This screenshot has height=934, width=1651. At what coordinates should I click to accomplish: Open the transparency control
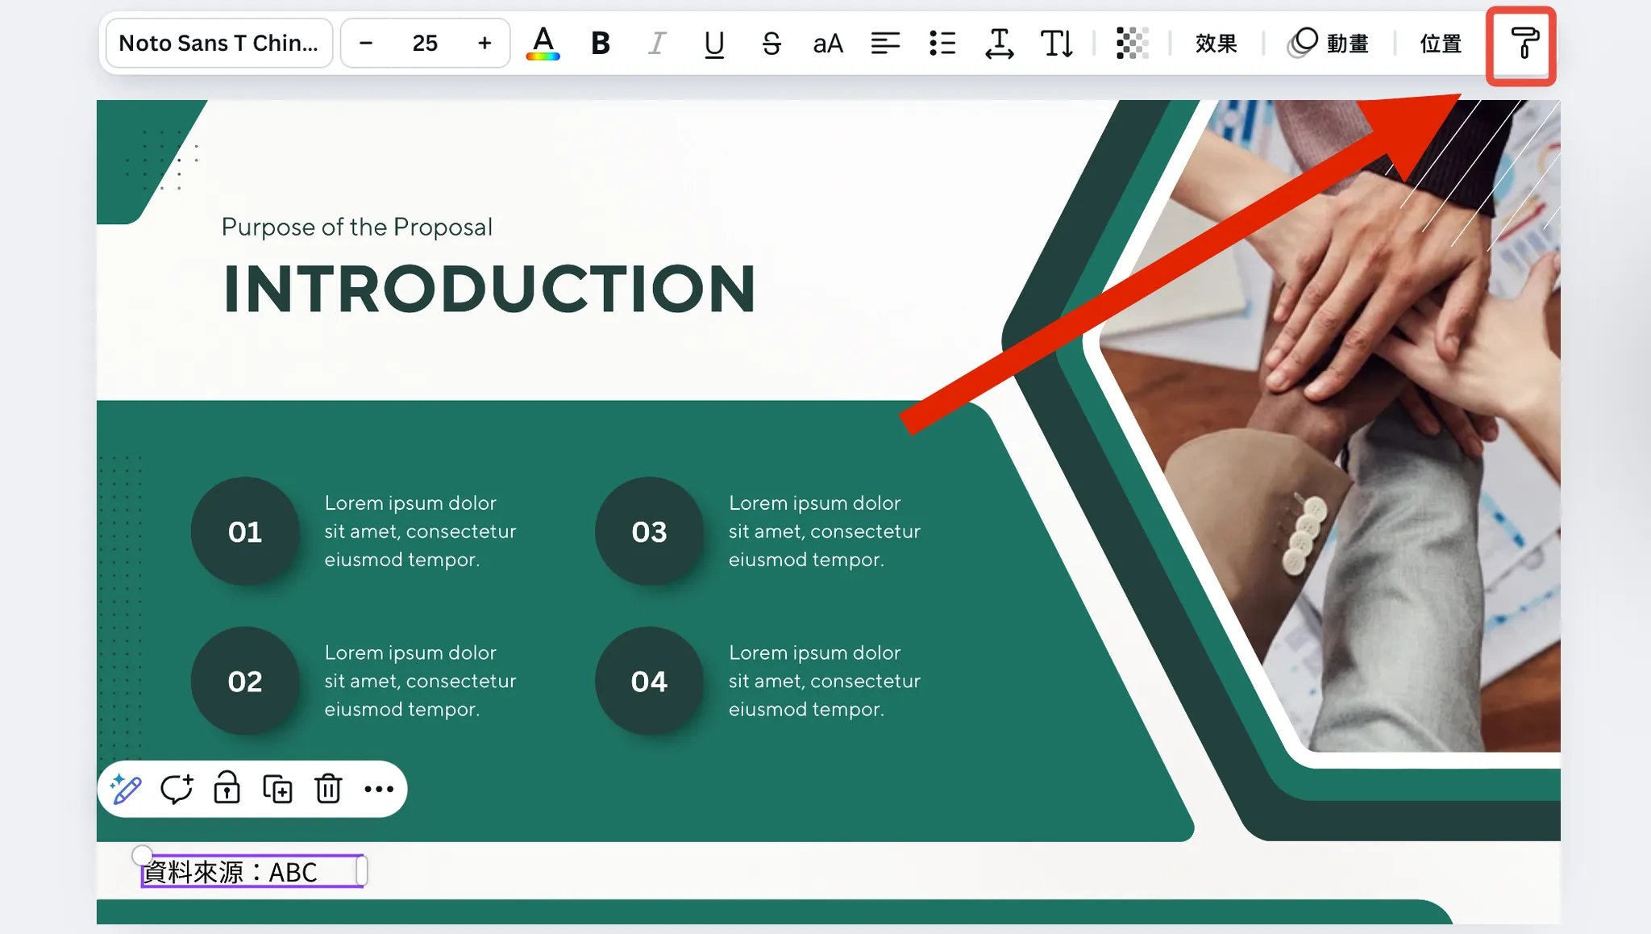click(x=1131, y=44)
